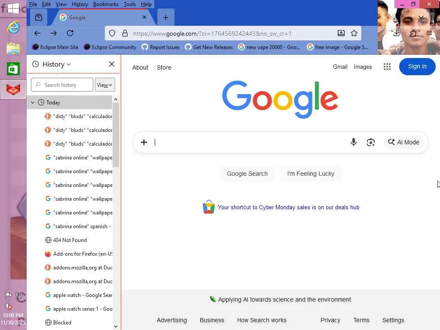440x330 pixels.
Task: Open the View menu
Action: point(61,4)
